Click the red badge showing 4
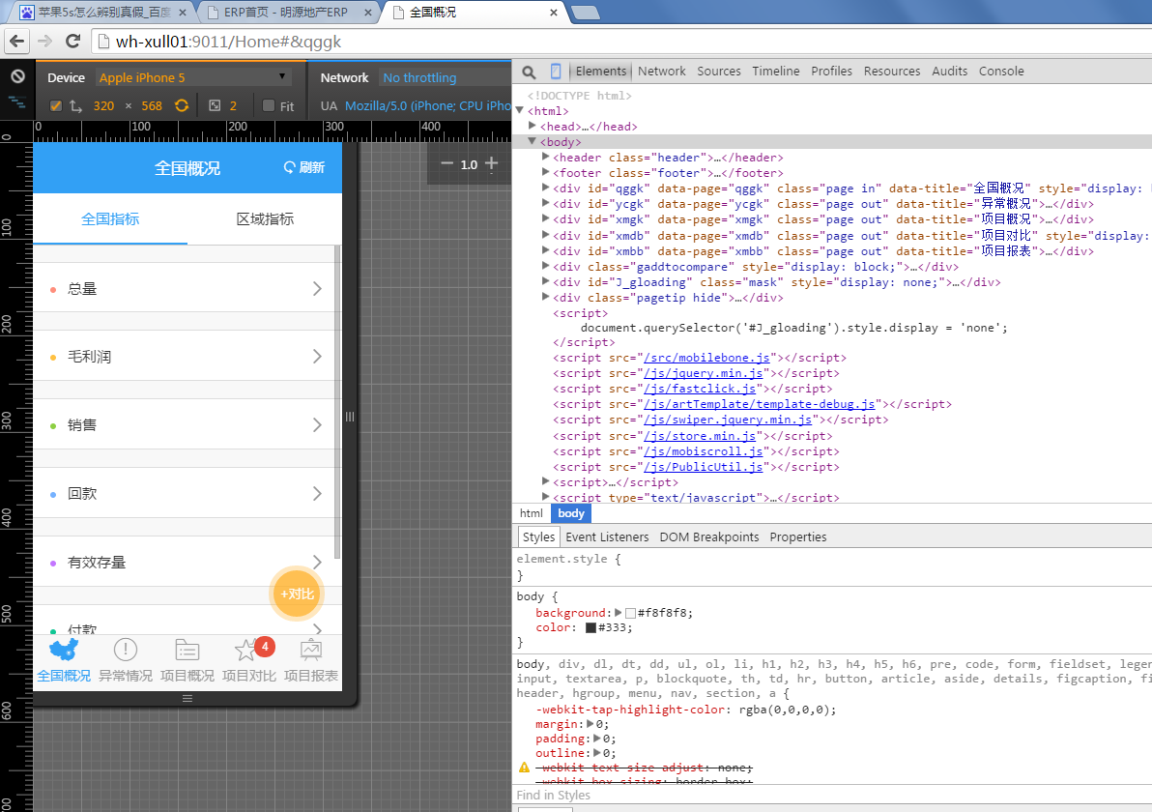The width and height of the screenshot is (1152, 812). (x=265, y=647)
